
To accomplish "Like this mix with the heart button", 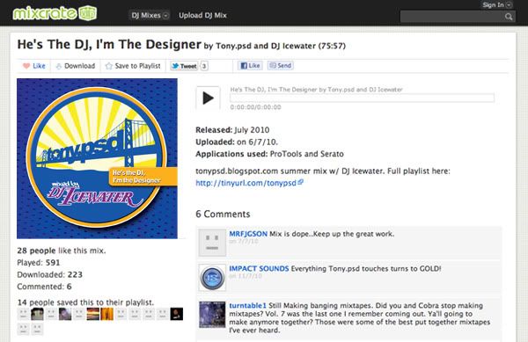I will click(x=33, y=66).
